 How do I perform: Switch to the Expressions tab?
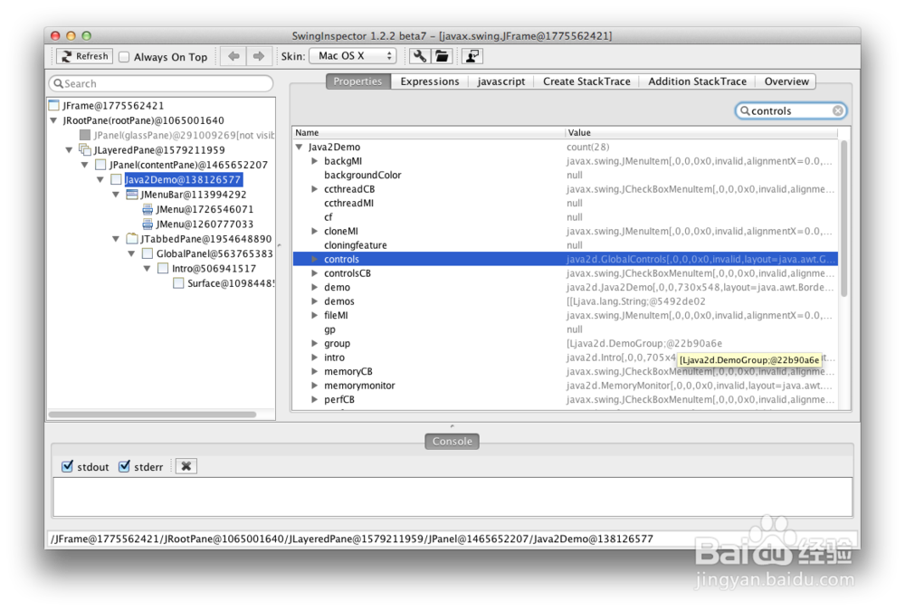(430, 81)
